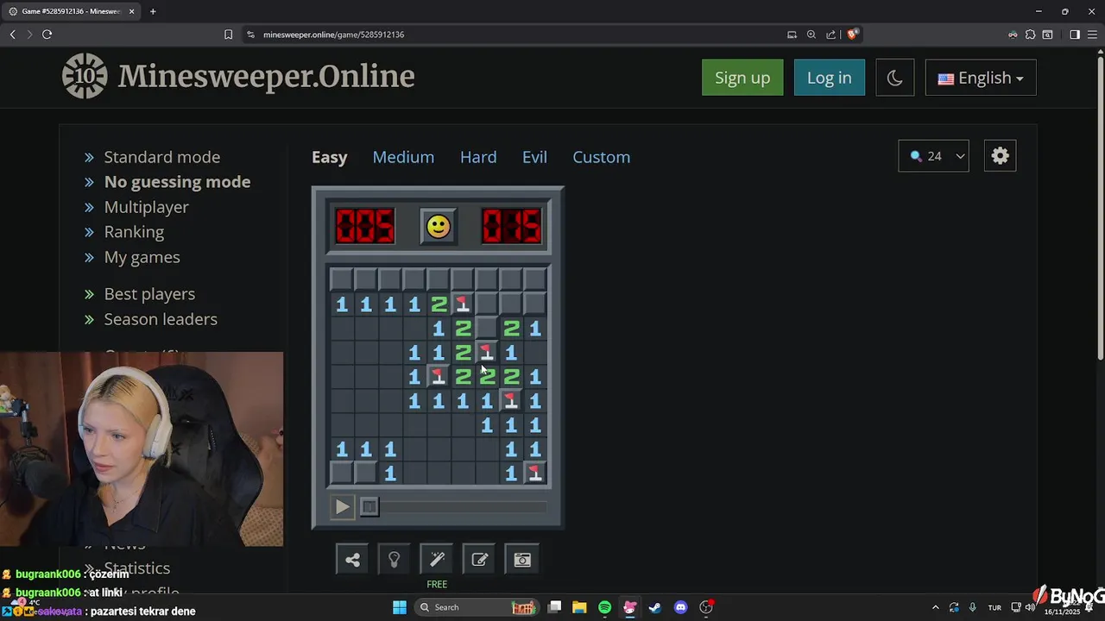Open Discord from the taskbar
The image size is (1105, 621).
pos(680,607)
